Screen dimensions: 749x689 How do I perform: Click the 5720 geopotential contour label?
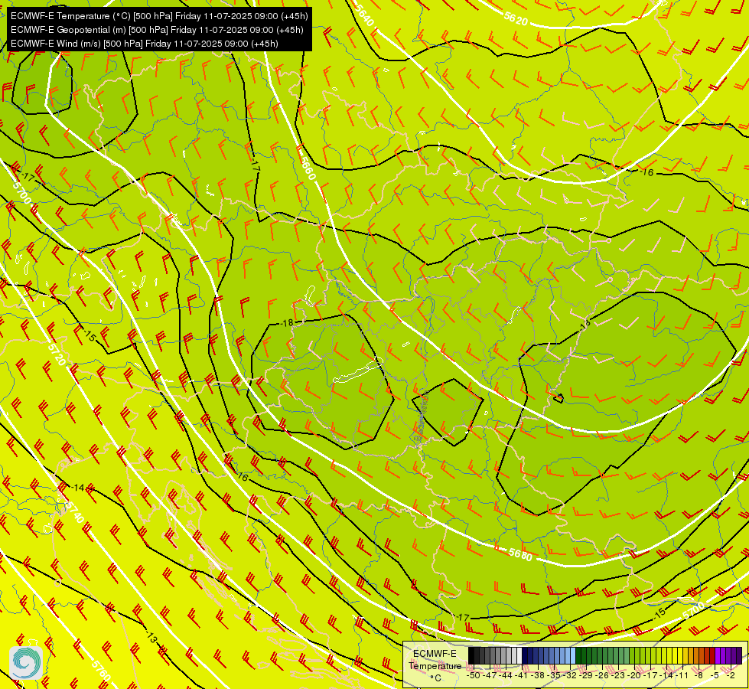click(57, 354)
